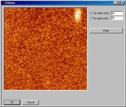Screen dimensions: 126x107
Task: Click the Dilate button
Action: click(x=106, y=31)
